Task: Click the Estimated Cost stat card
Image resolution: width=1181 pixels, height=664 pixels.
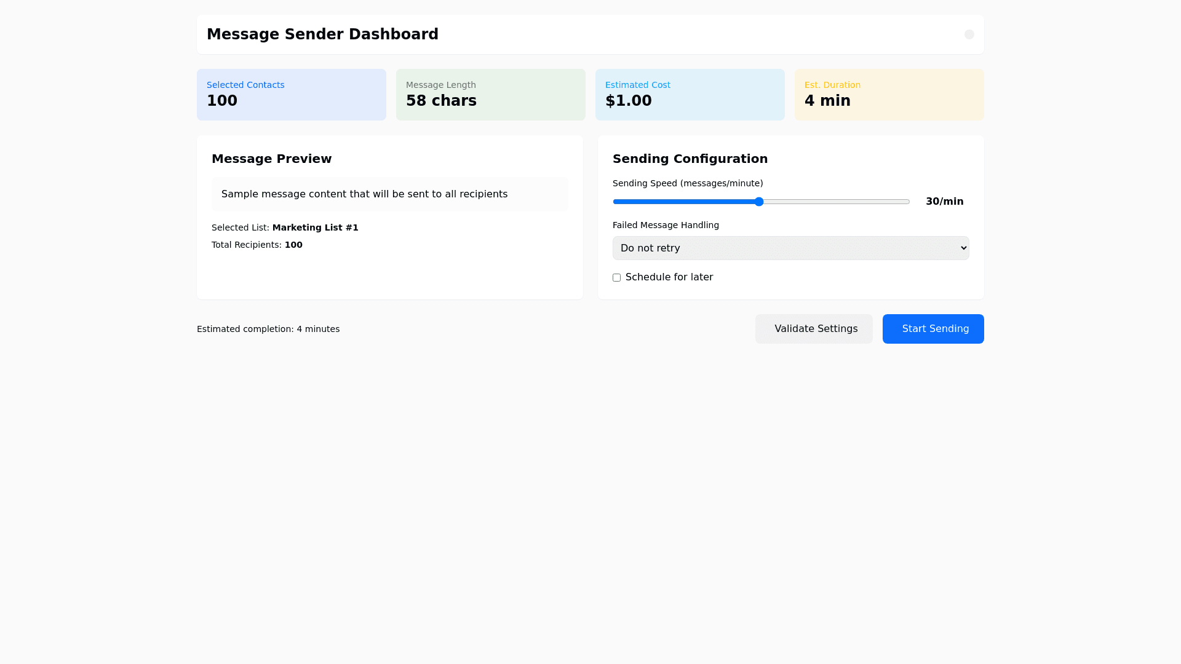Action: click(690, 95)
